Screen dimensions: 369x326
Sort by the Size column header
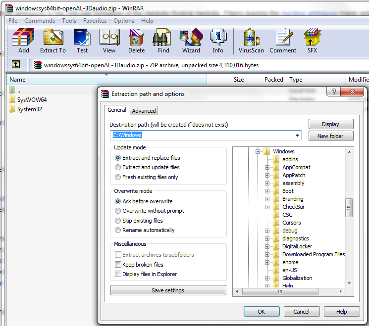227,80
